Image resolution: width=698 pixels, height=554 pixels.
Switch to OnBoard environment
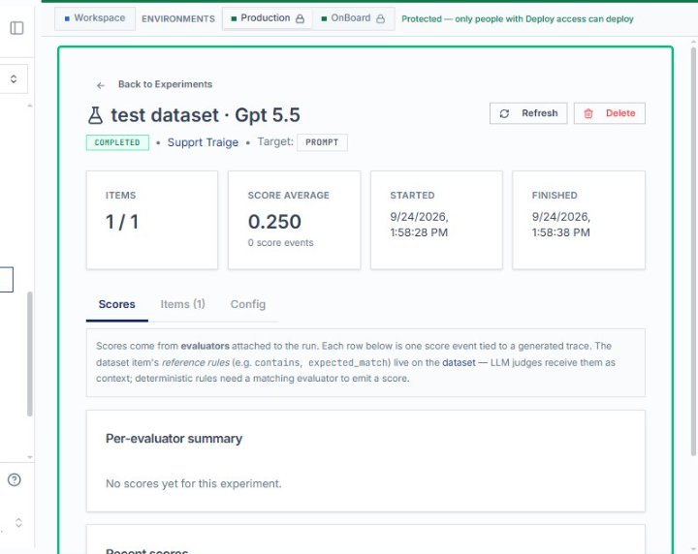(x=353, y=18)
